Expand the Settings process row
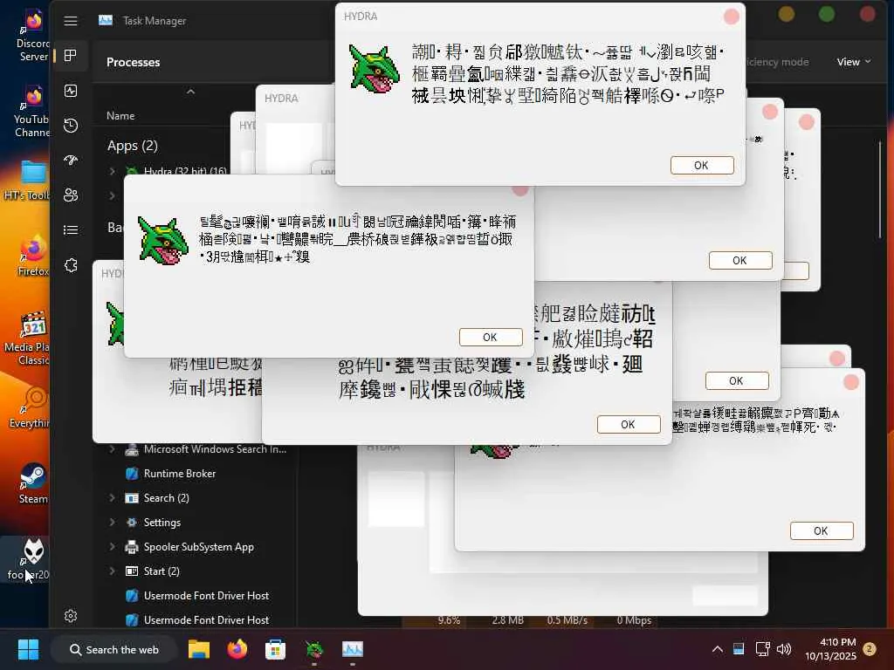Image resolution: width=894 pixels, height=670 pixels. (x=113, y=522)
